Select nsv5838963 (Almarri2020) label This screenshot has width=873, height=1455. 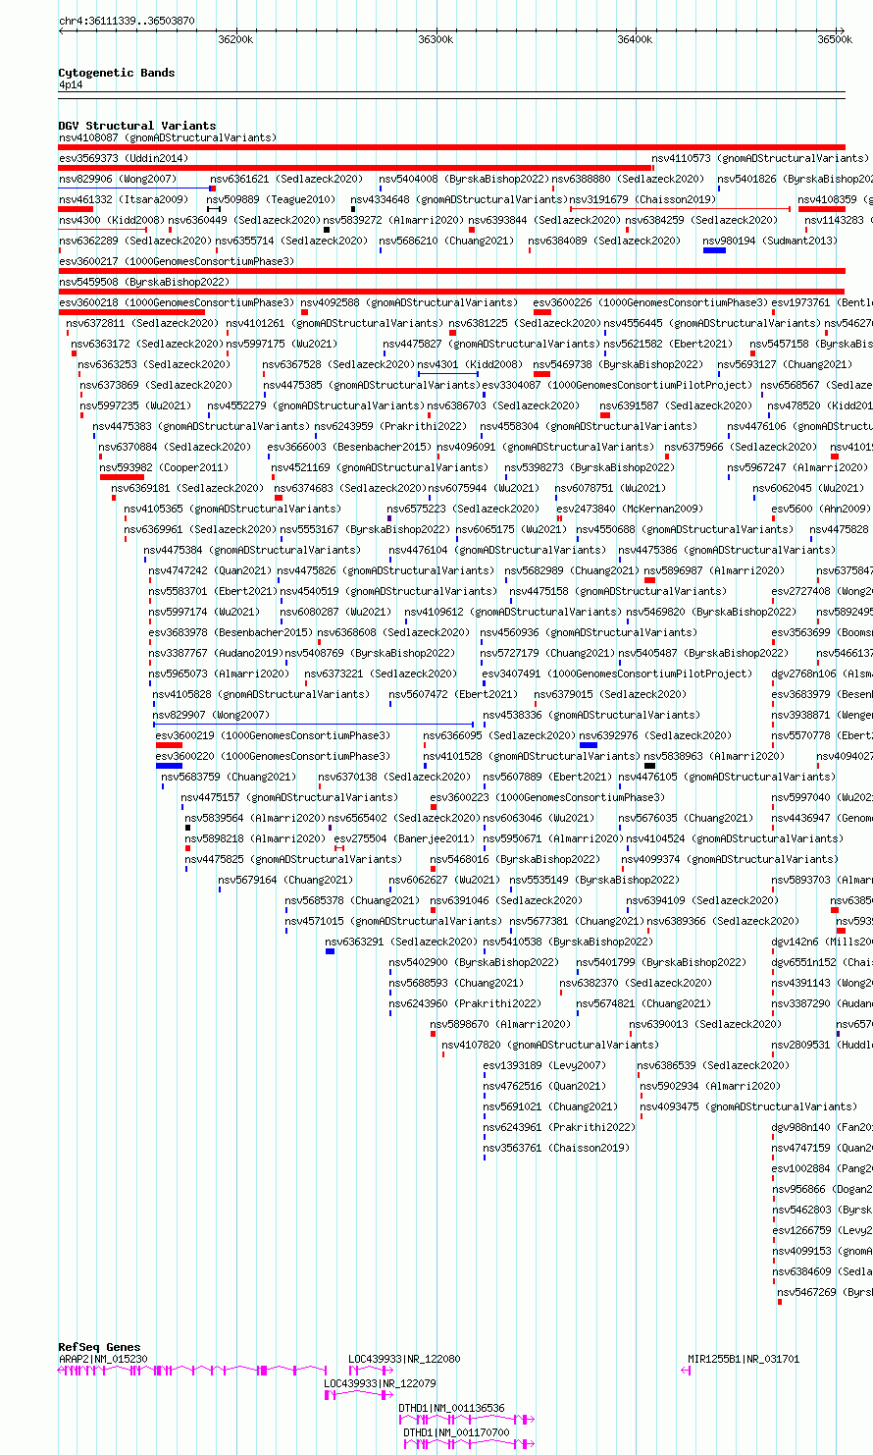[x=714, y=756]
